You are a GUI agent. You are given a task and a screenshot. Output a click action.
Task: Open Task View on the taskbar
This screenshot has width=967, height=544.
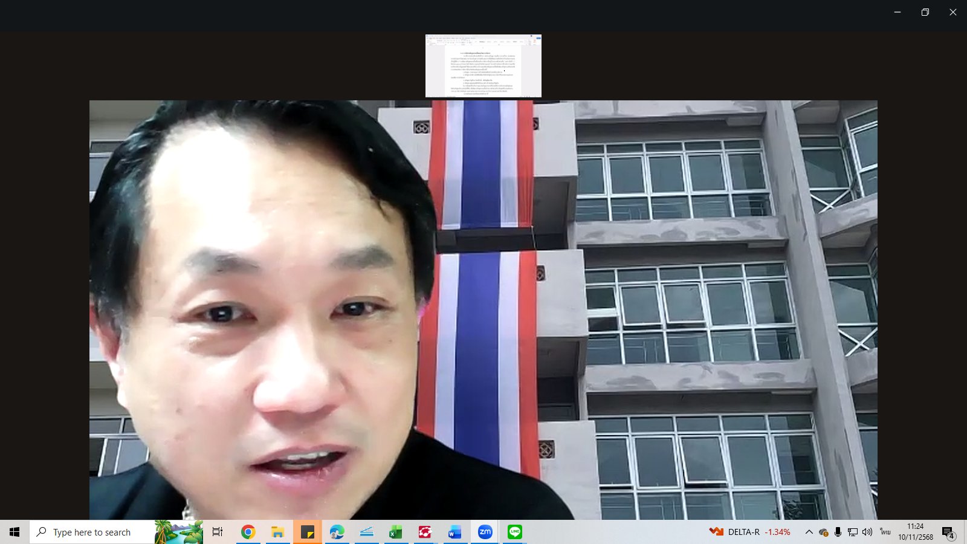click(218, 532)
